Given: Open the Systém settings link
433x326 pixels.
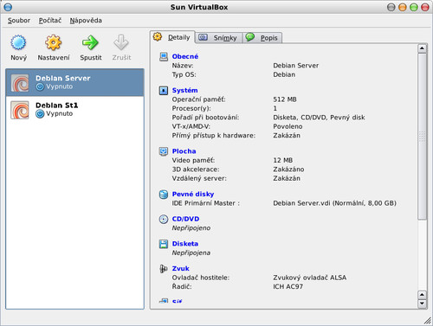Looking at the screenshot, I should click(x=184, y=91).
